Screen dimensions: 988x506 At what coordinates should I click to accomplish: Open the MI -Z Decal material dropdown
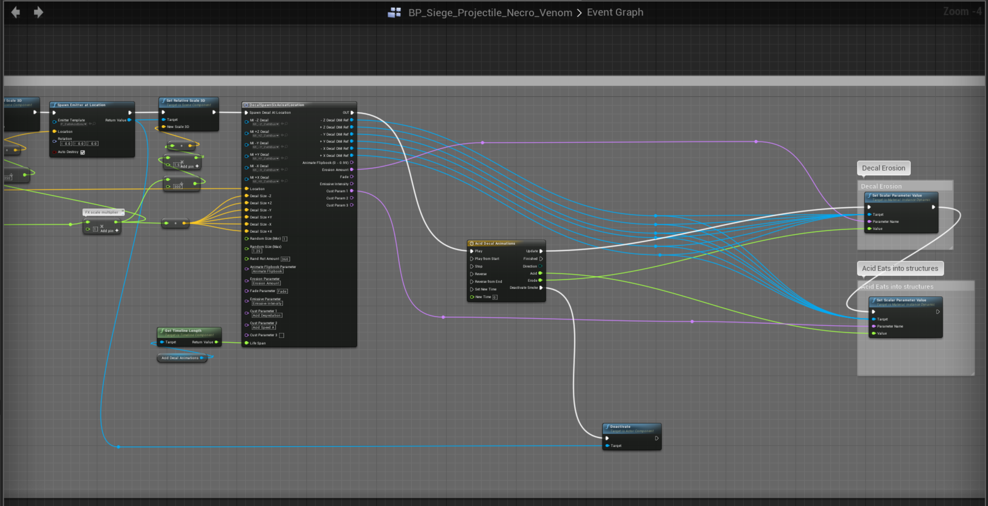(265, 124)
